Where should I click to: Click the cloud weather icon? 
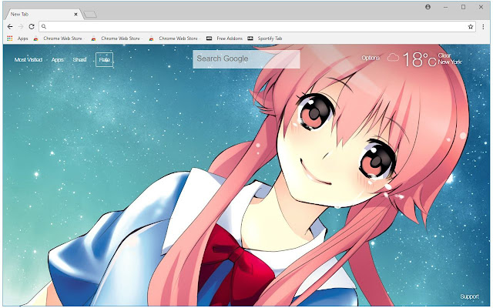[393, 58]
